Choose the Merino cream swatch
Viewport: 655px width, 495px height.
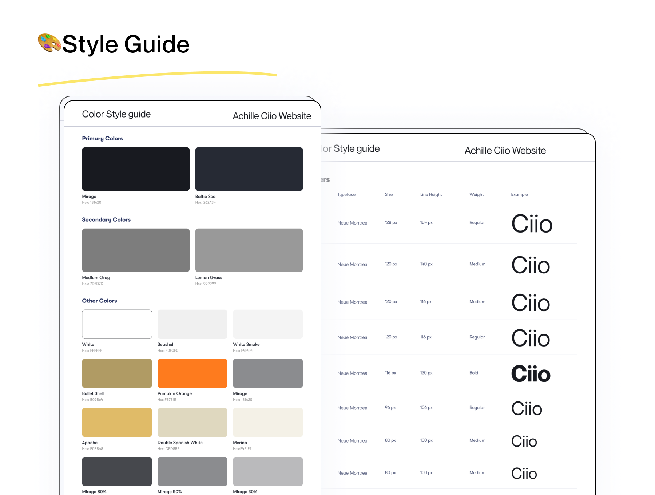pyautogui.click(x=268, y=422)
